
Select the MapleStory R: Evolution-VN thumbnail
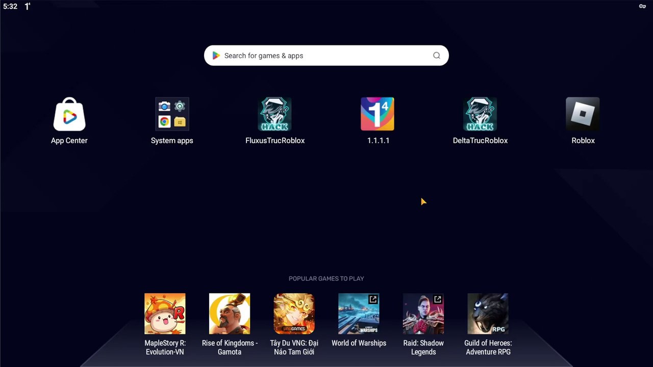(165, 313)
